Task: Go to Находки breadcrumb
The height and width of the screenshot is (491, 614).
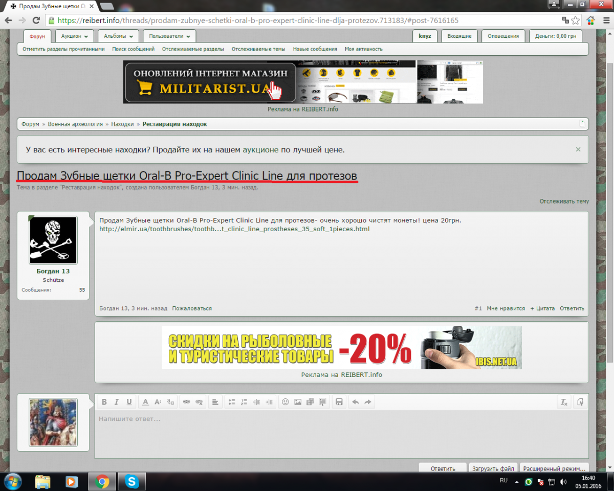Action: (123, 124)
